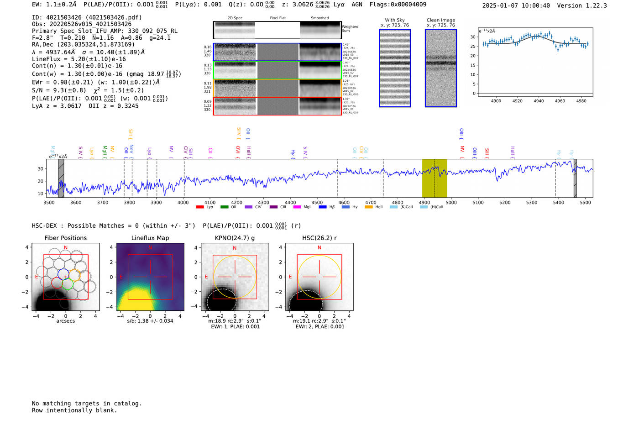Click the blue fiber circle in Fiber Positions
This screenshot has width=639, height=435.
pos(63,275)
